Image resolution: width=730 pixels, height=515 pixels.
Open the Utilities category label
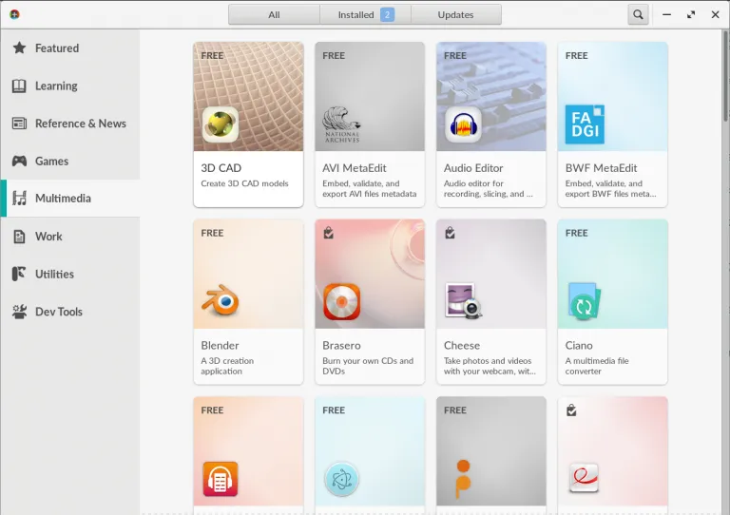tap(54, 274)
